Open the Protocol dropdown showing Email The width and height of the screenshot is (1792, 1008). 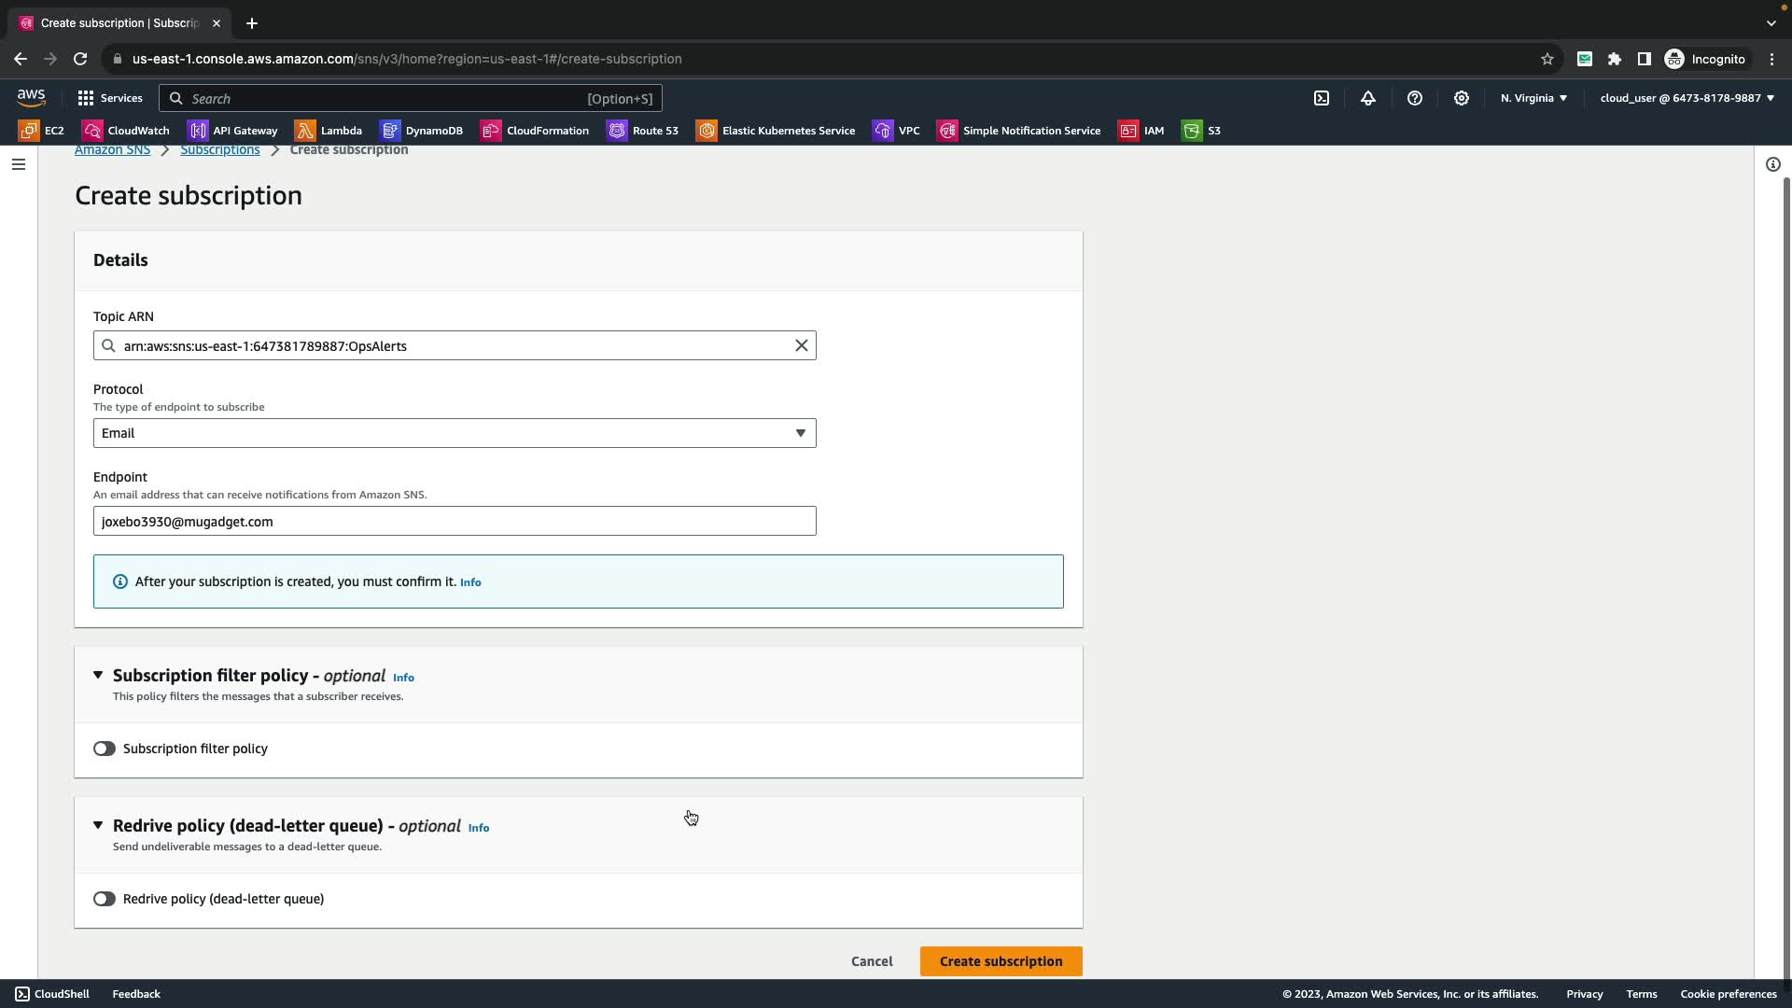click(455, 433)
